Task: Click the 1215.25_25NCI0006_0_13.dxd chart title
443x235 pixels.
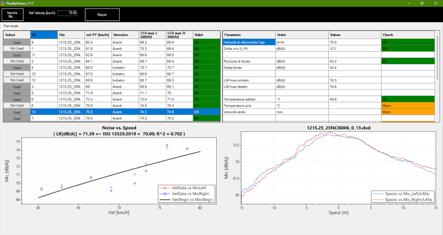Action: point(338,128)
